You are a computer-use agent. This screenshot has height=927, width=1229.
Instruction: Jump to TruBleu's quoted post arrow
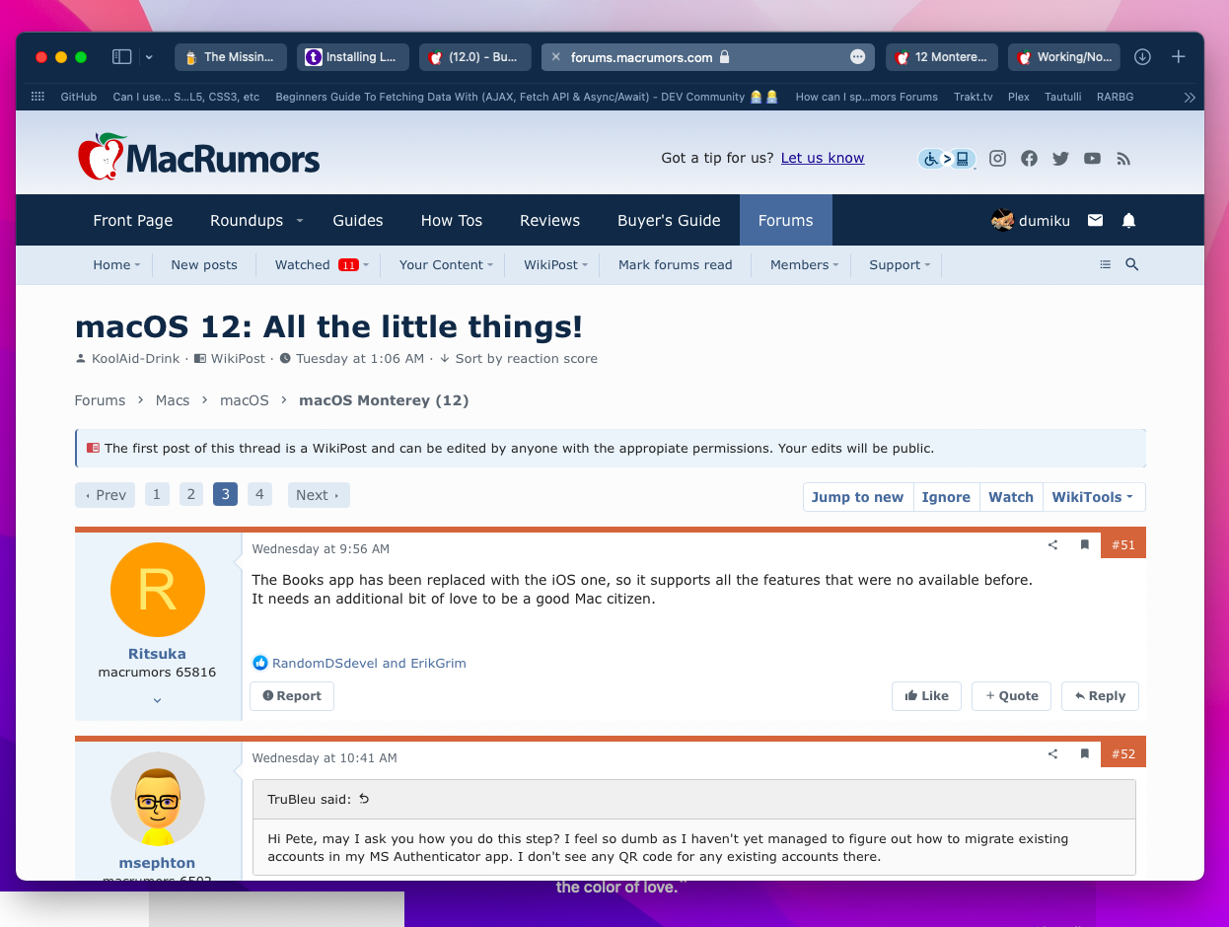point(364,799)
